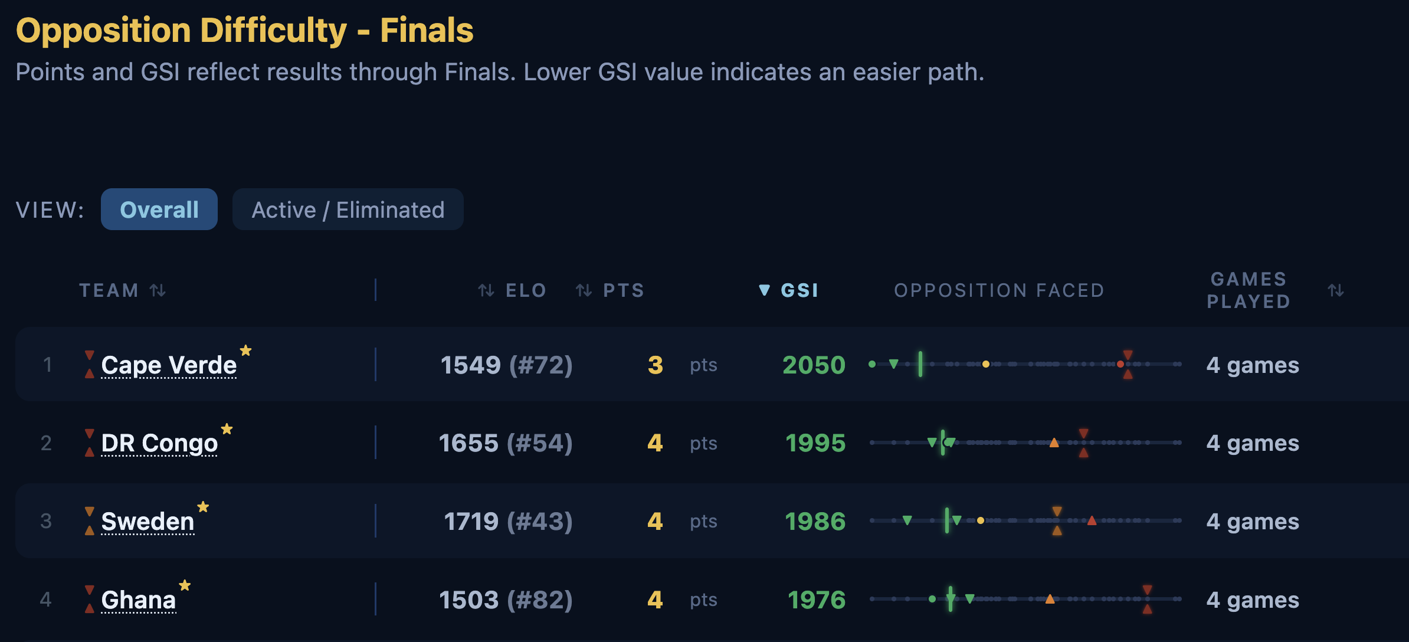Sort by ELO using arrows icon
The width and height of the screenshot is (1409, 642).
click(x=486, y=290)
